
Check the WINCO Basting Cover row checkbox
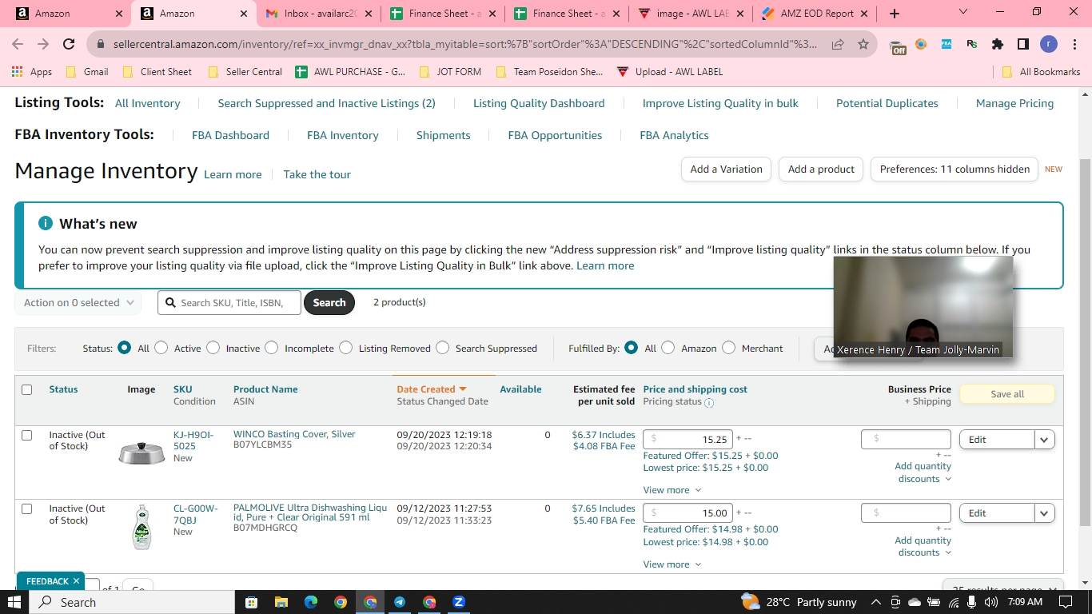pos(27,436)
